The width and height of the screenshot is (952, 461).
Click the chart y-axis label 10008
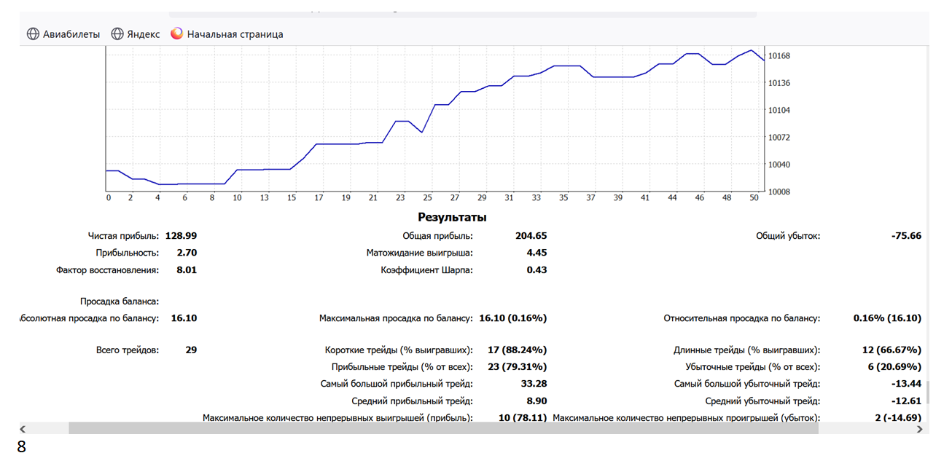(779, 192)
